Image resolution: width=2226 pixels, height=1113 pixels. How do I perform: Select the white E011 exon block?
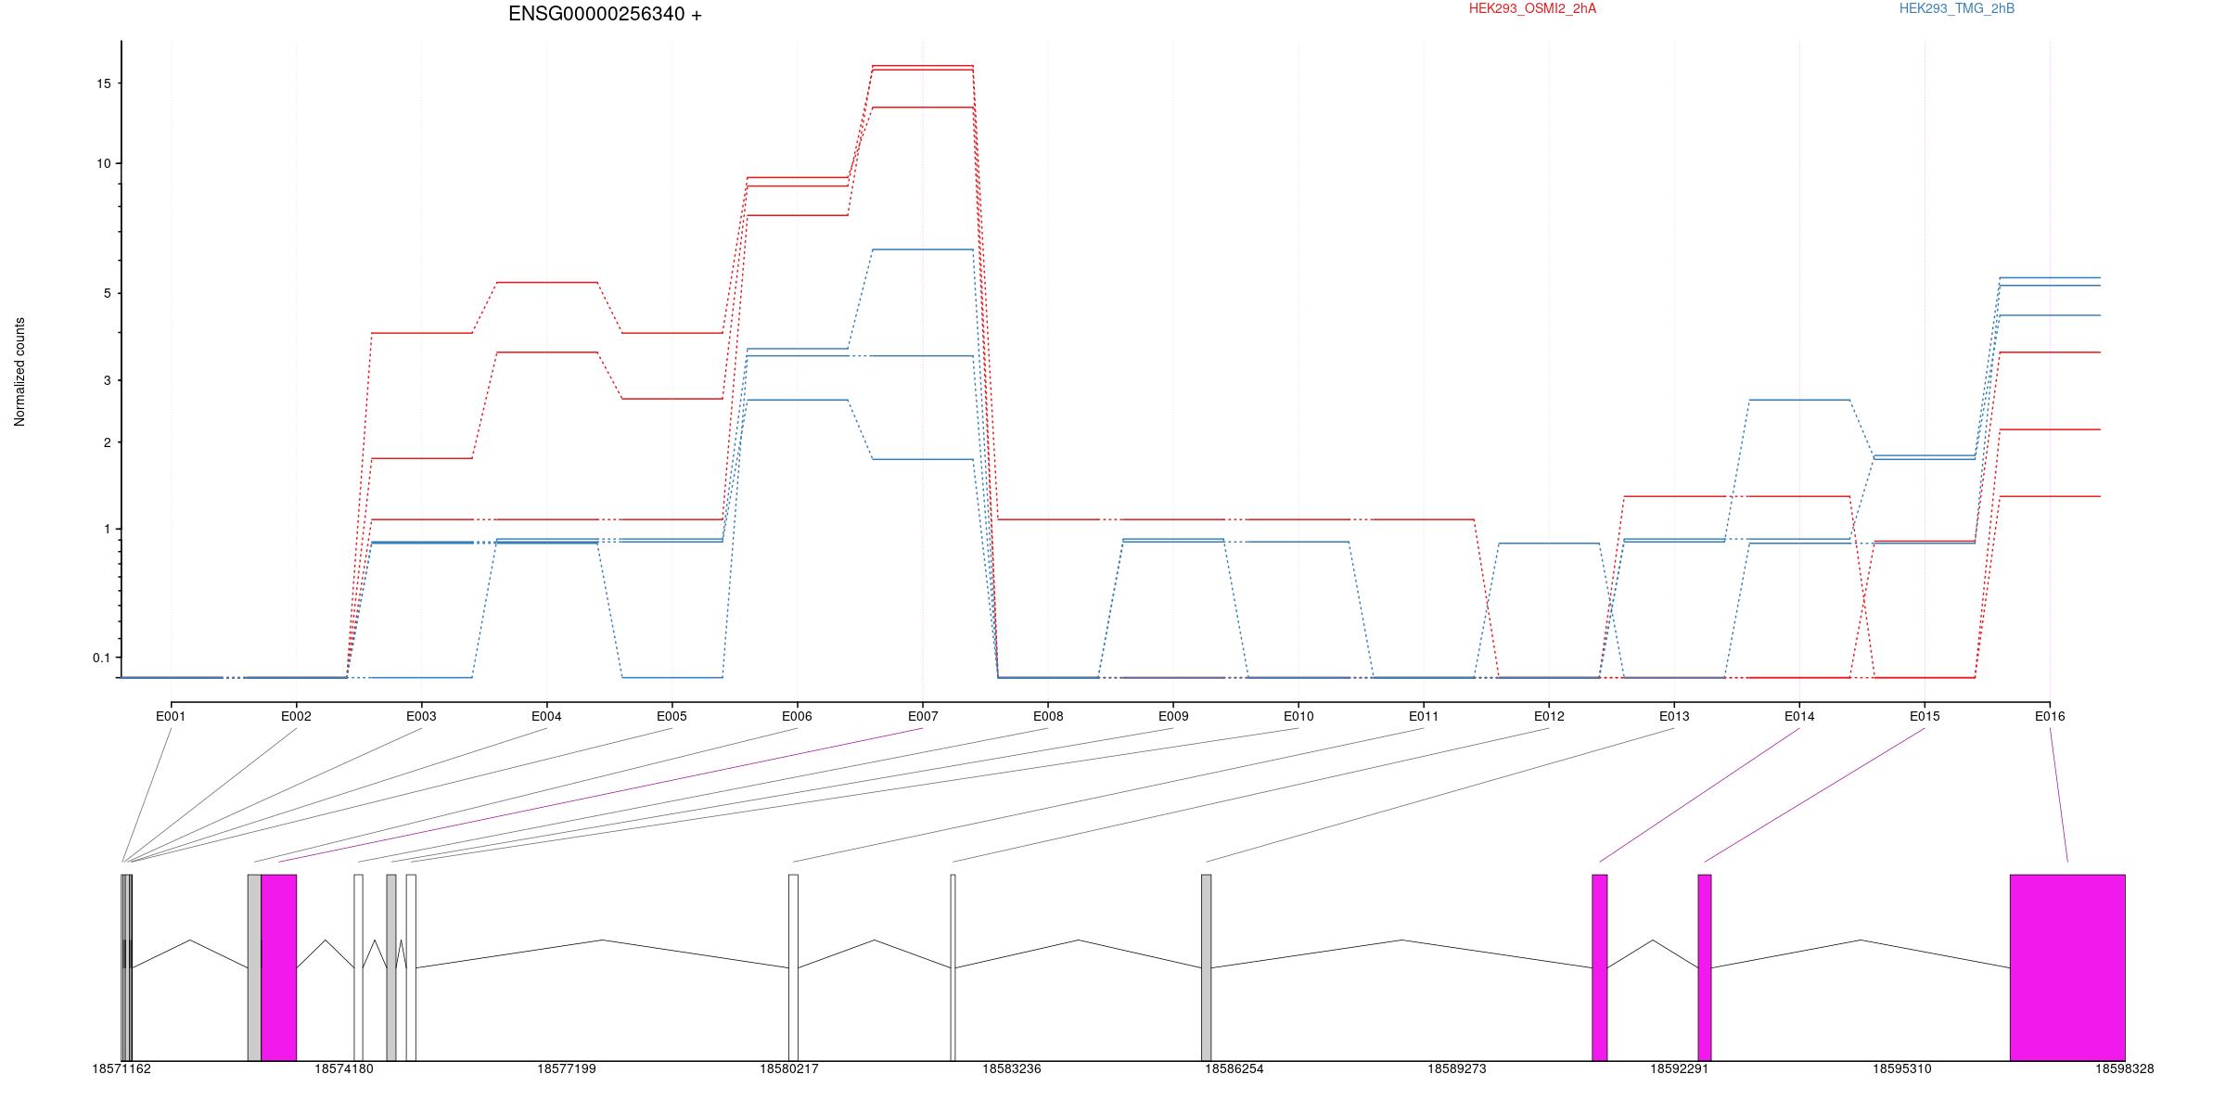tap(793, 967)
